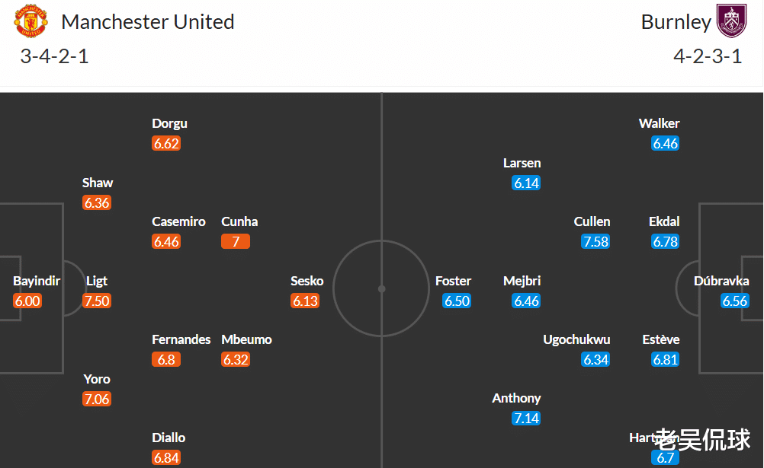Image resolution: width=764 pixels, height=468 pixels.
Task: Click the Burnley club crest logo
Action: [731, 21]
